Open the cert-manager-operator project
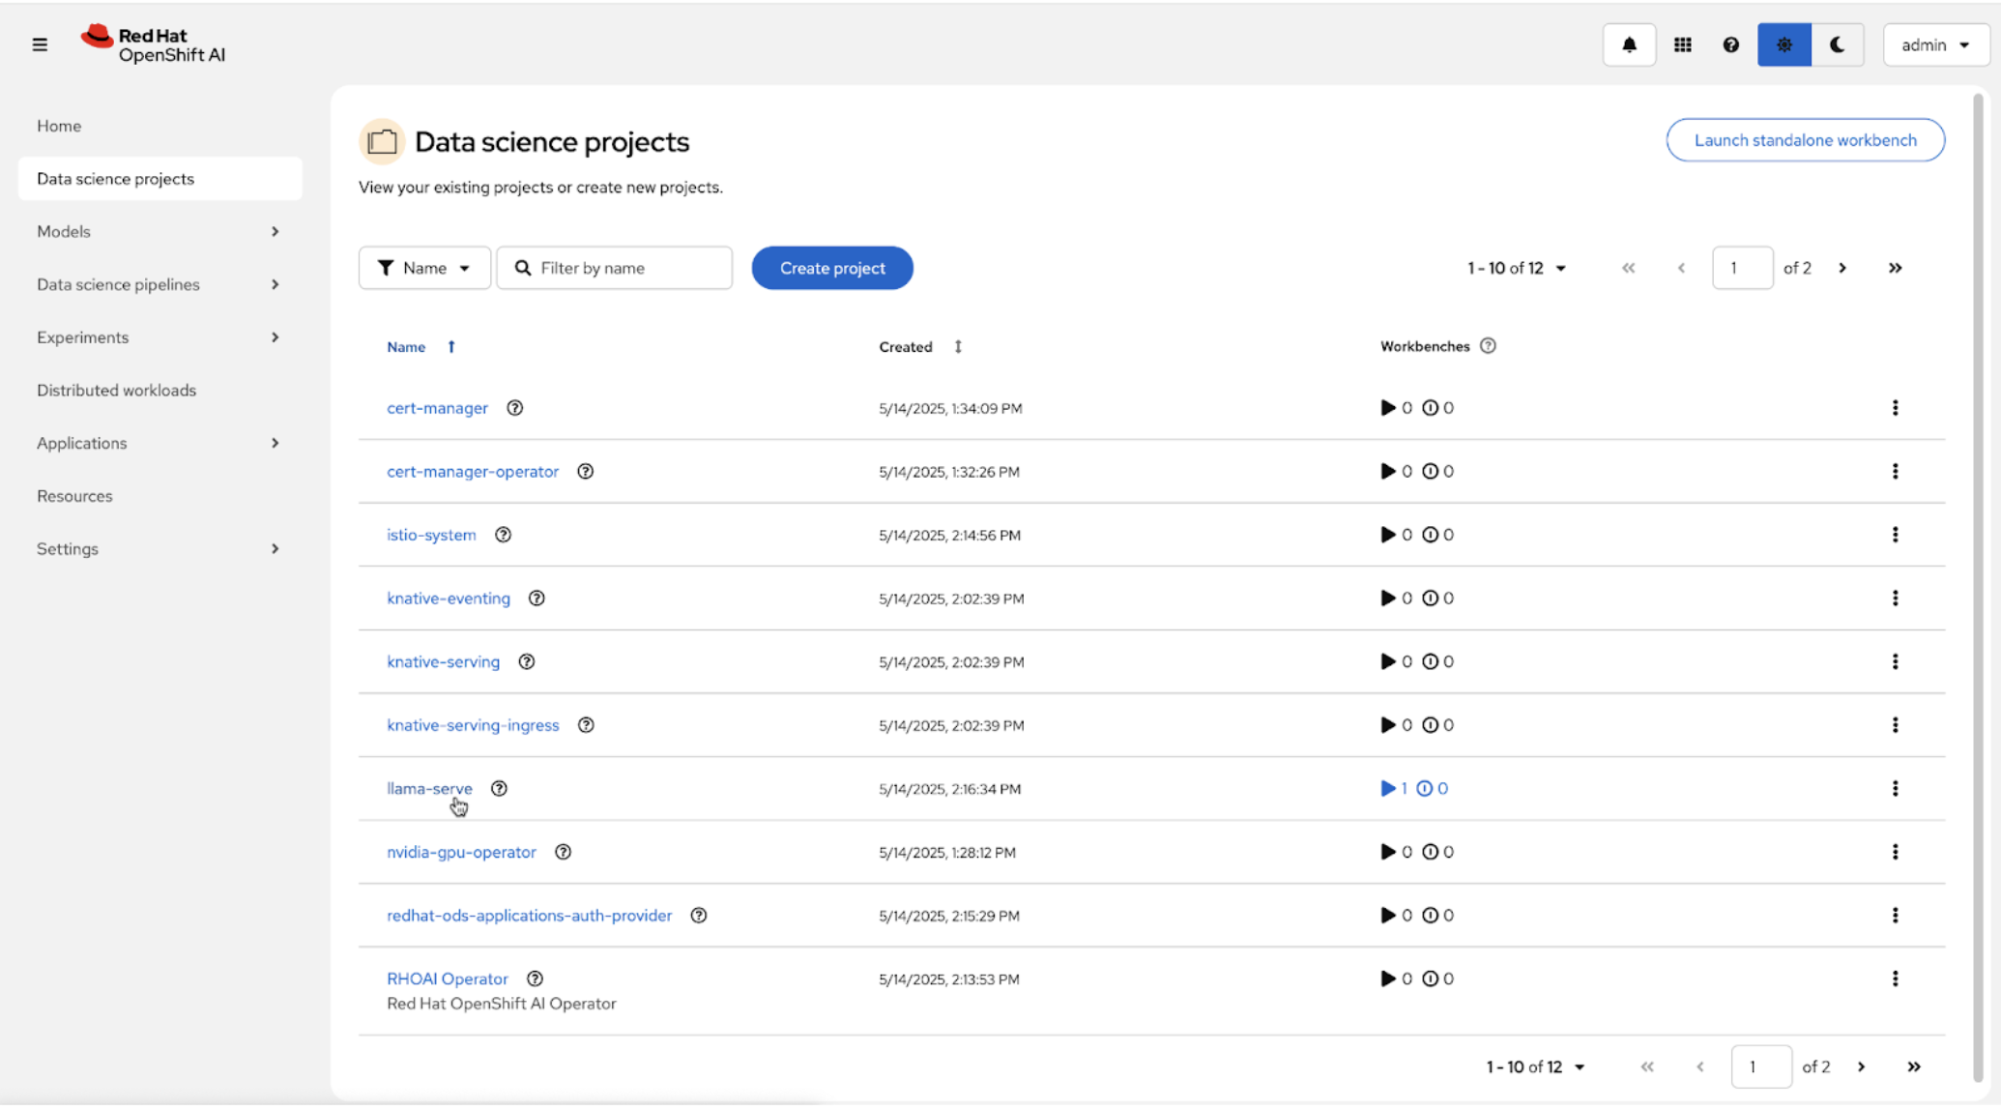Viewport: 2001px width, 1110px height. 473,472
